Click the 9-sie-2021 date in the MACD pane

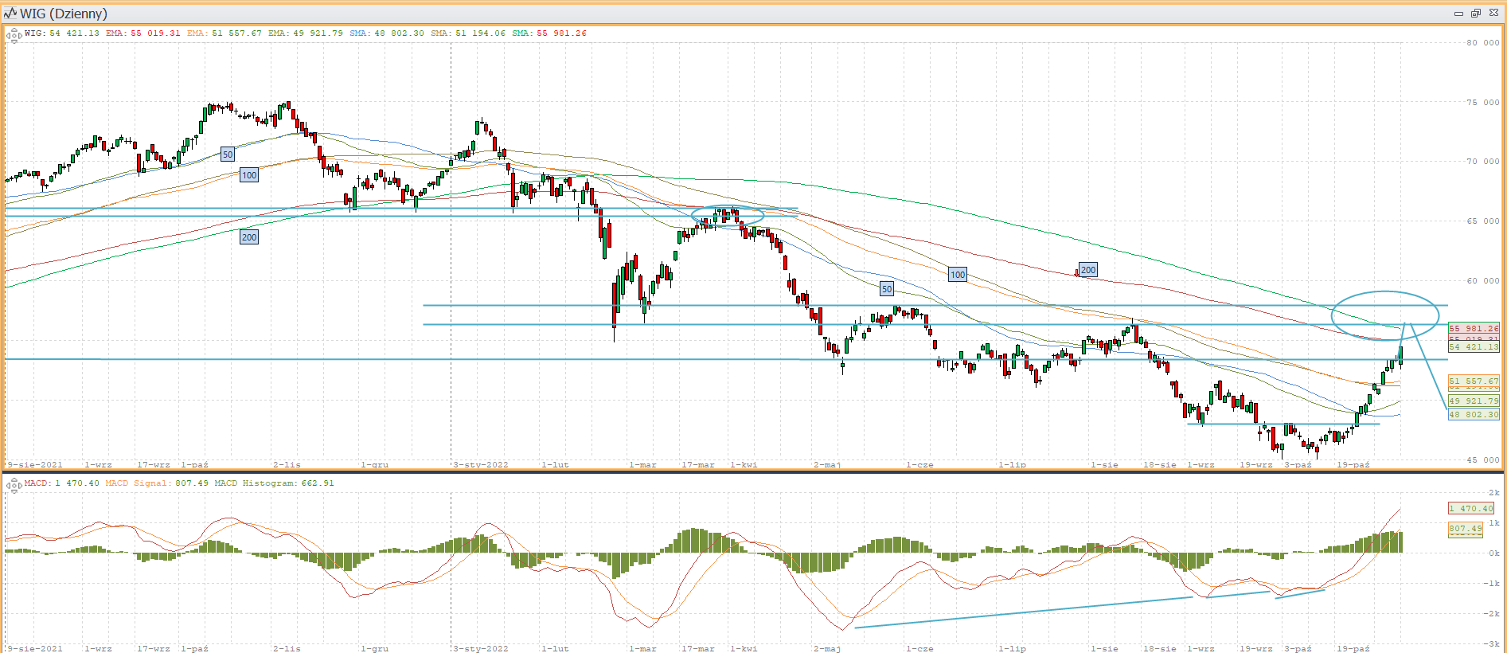tap(35, 648)
